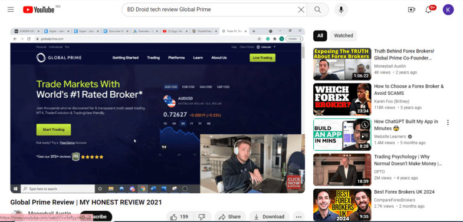This screenshot has height=222, width=463.
Task: Select GBP/USD pair tab in video
Action: [x=223, y=87]
